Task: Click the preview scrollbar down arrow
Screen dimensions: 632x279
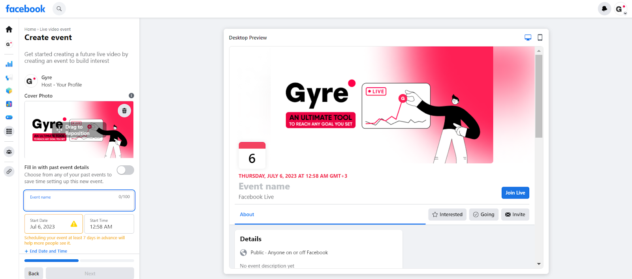Action: pos(539,264)
